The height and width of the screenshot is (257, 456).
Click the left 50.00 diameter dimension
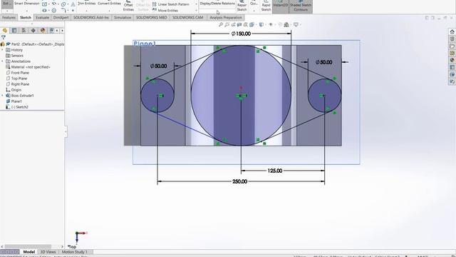click(x=158, y=66)
